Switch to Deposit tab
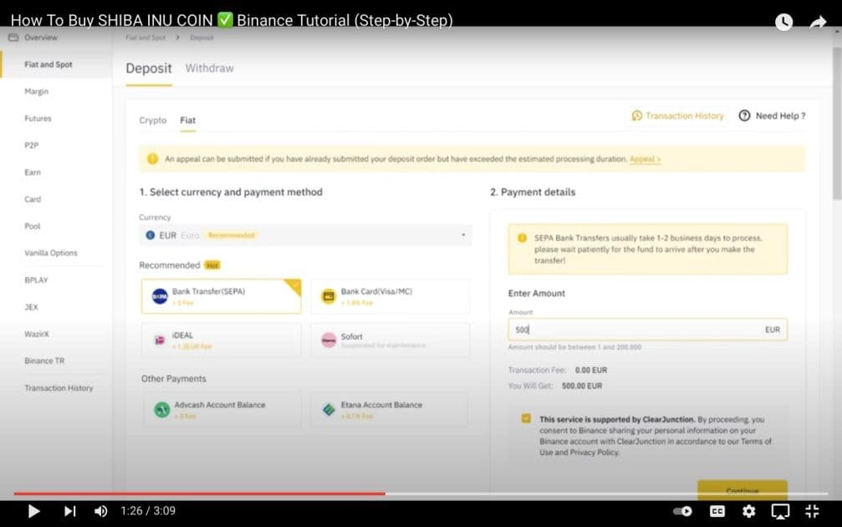The width and height of the screenshot is (842, 527). tap(149, 69)
